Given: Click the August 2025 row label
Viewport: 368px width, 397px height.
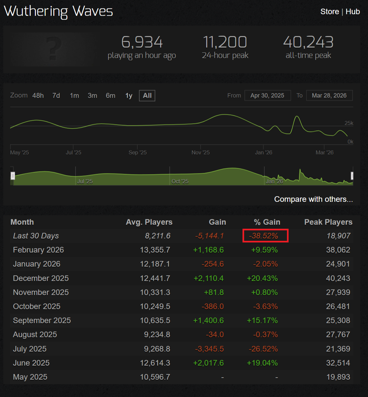Looking at the screenshot, I should coord(35,335).
